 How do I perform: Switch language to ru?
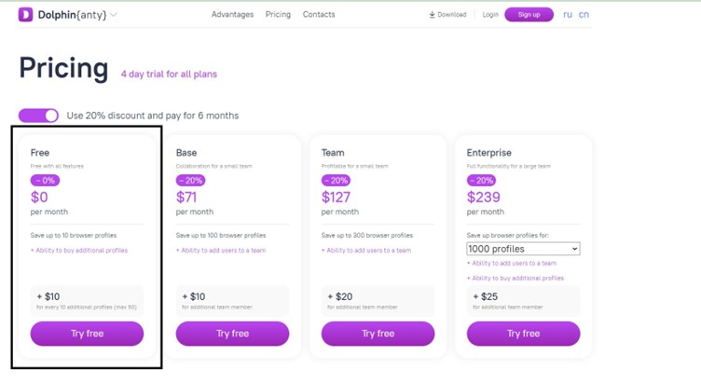pyautogui.click(x=567, y=15)
